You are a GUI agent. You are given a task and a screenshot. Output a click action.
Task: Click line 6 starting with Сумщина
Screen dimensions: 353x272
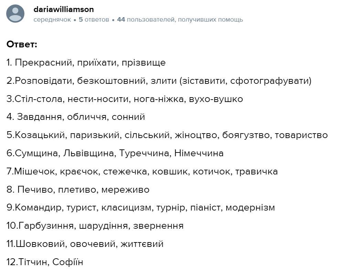(115, 154)
